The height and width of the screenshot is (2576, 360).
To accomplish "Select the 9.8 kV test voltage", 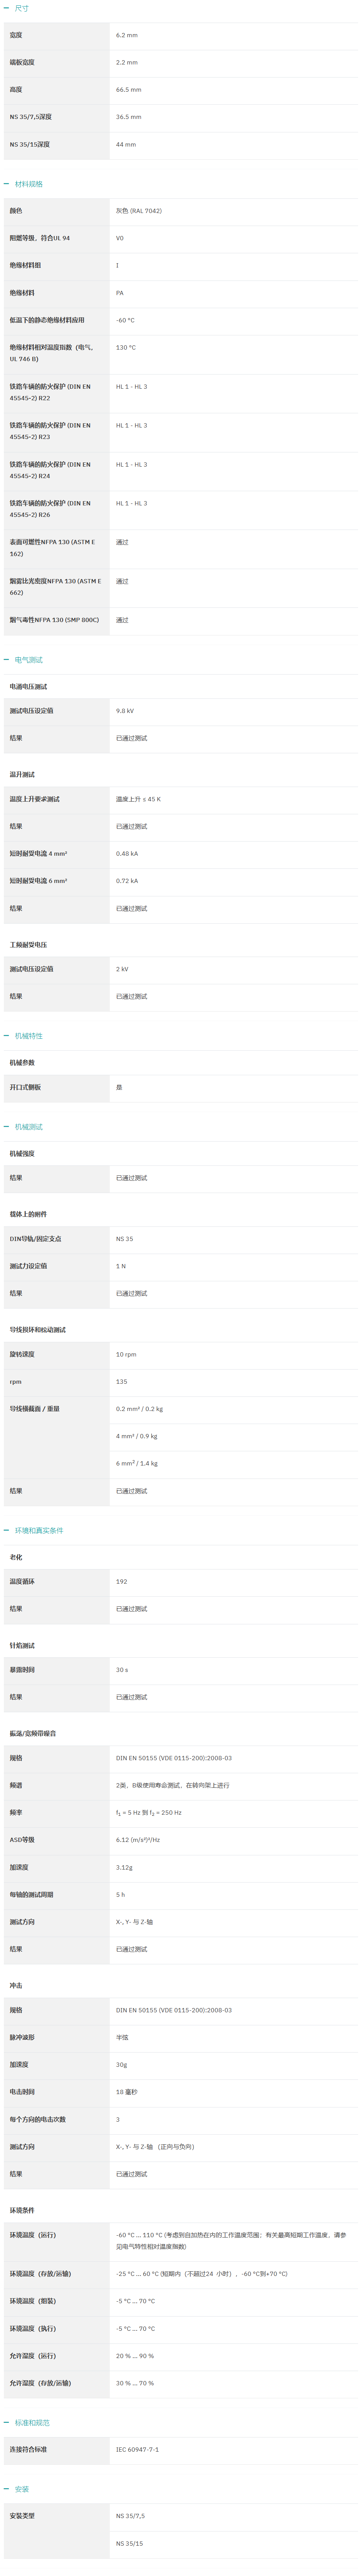I will 125,711.
